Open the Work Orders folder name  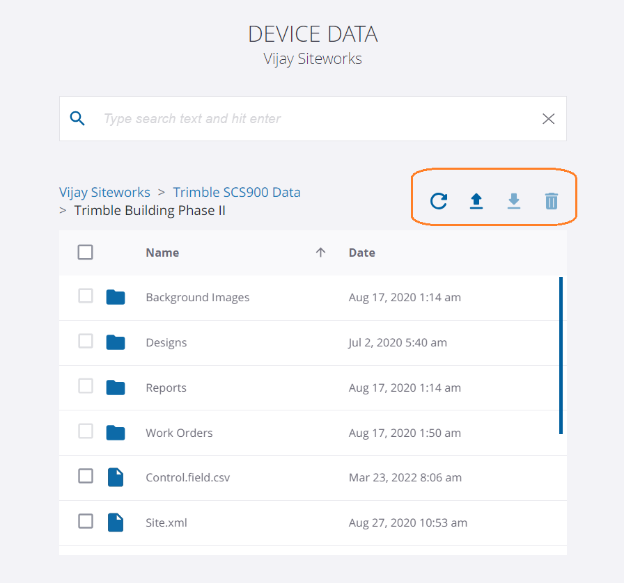(x=179, y=433)
